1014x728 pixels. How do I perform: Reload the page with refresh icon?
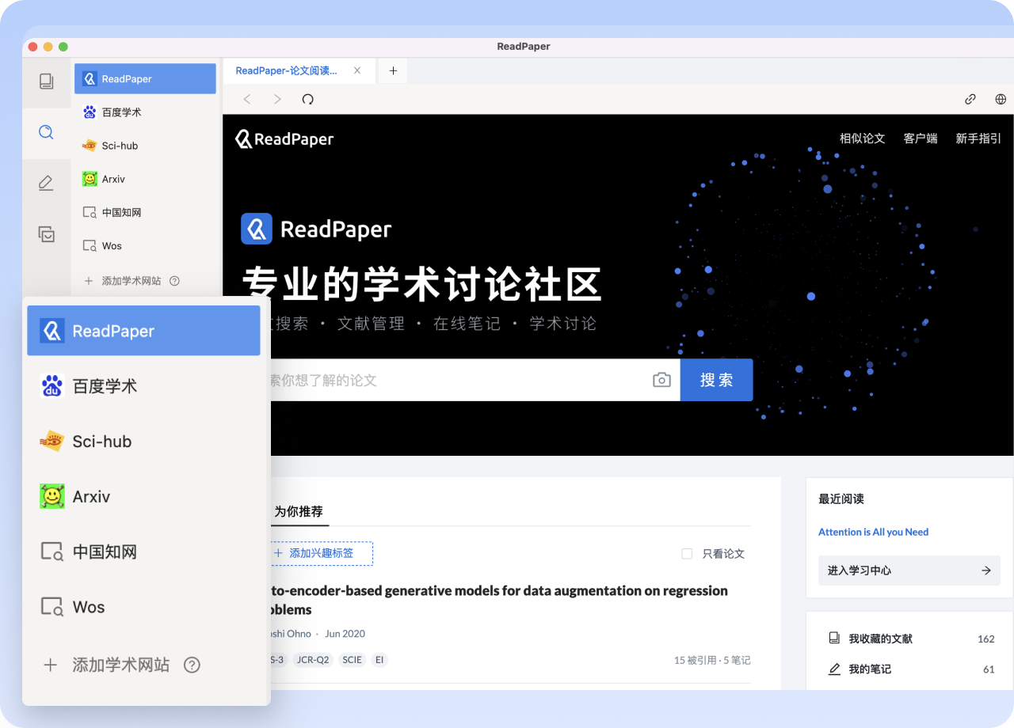308,99
